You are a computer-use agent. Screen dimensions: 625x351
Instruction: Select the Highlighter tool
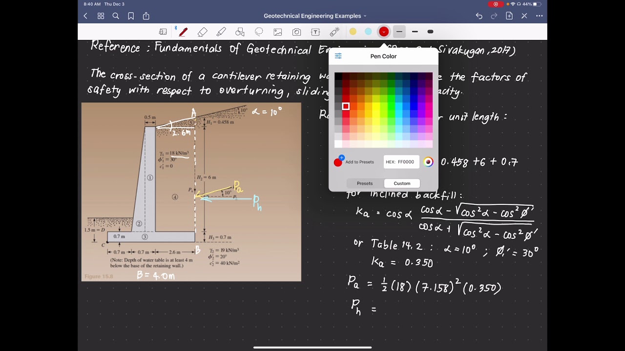(221, 32)
